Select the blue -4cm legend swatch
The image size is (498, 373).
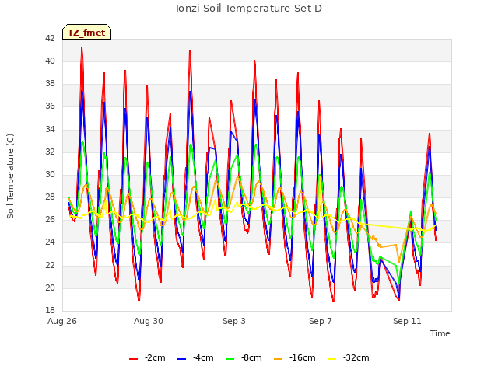click(181, 359)
